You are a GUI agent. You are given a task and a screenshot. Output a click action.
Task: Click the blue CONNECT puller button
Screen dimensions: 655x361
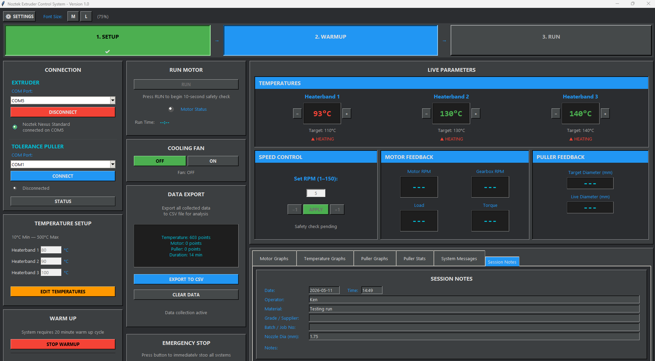[x=63, y=176]
